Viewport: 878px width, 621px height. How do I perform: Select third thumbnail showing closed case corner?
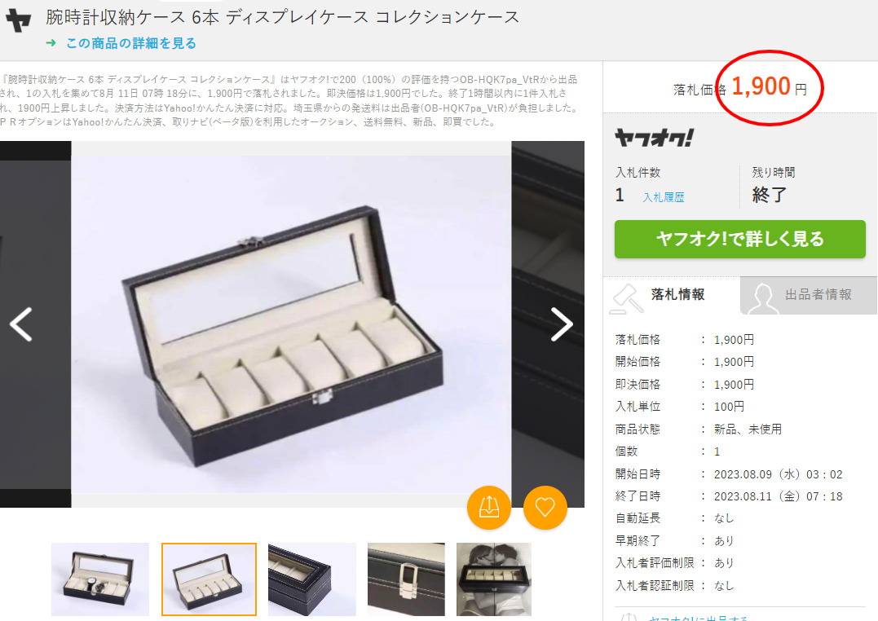(312, 579)
